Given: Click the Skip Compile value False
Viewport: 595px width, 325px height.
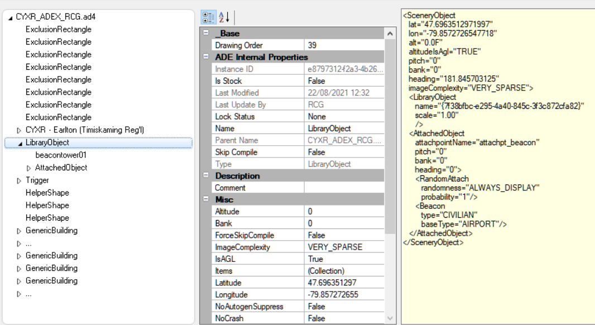Looking at the screenshot, I should tap(344, 152).
